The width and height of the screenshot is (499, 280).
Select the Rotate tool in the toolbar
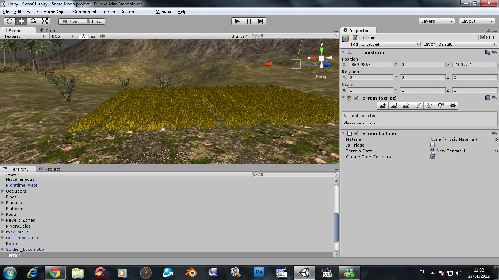tap(33, 21)
